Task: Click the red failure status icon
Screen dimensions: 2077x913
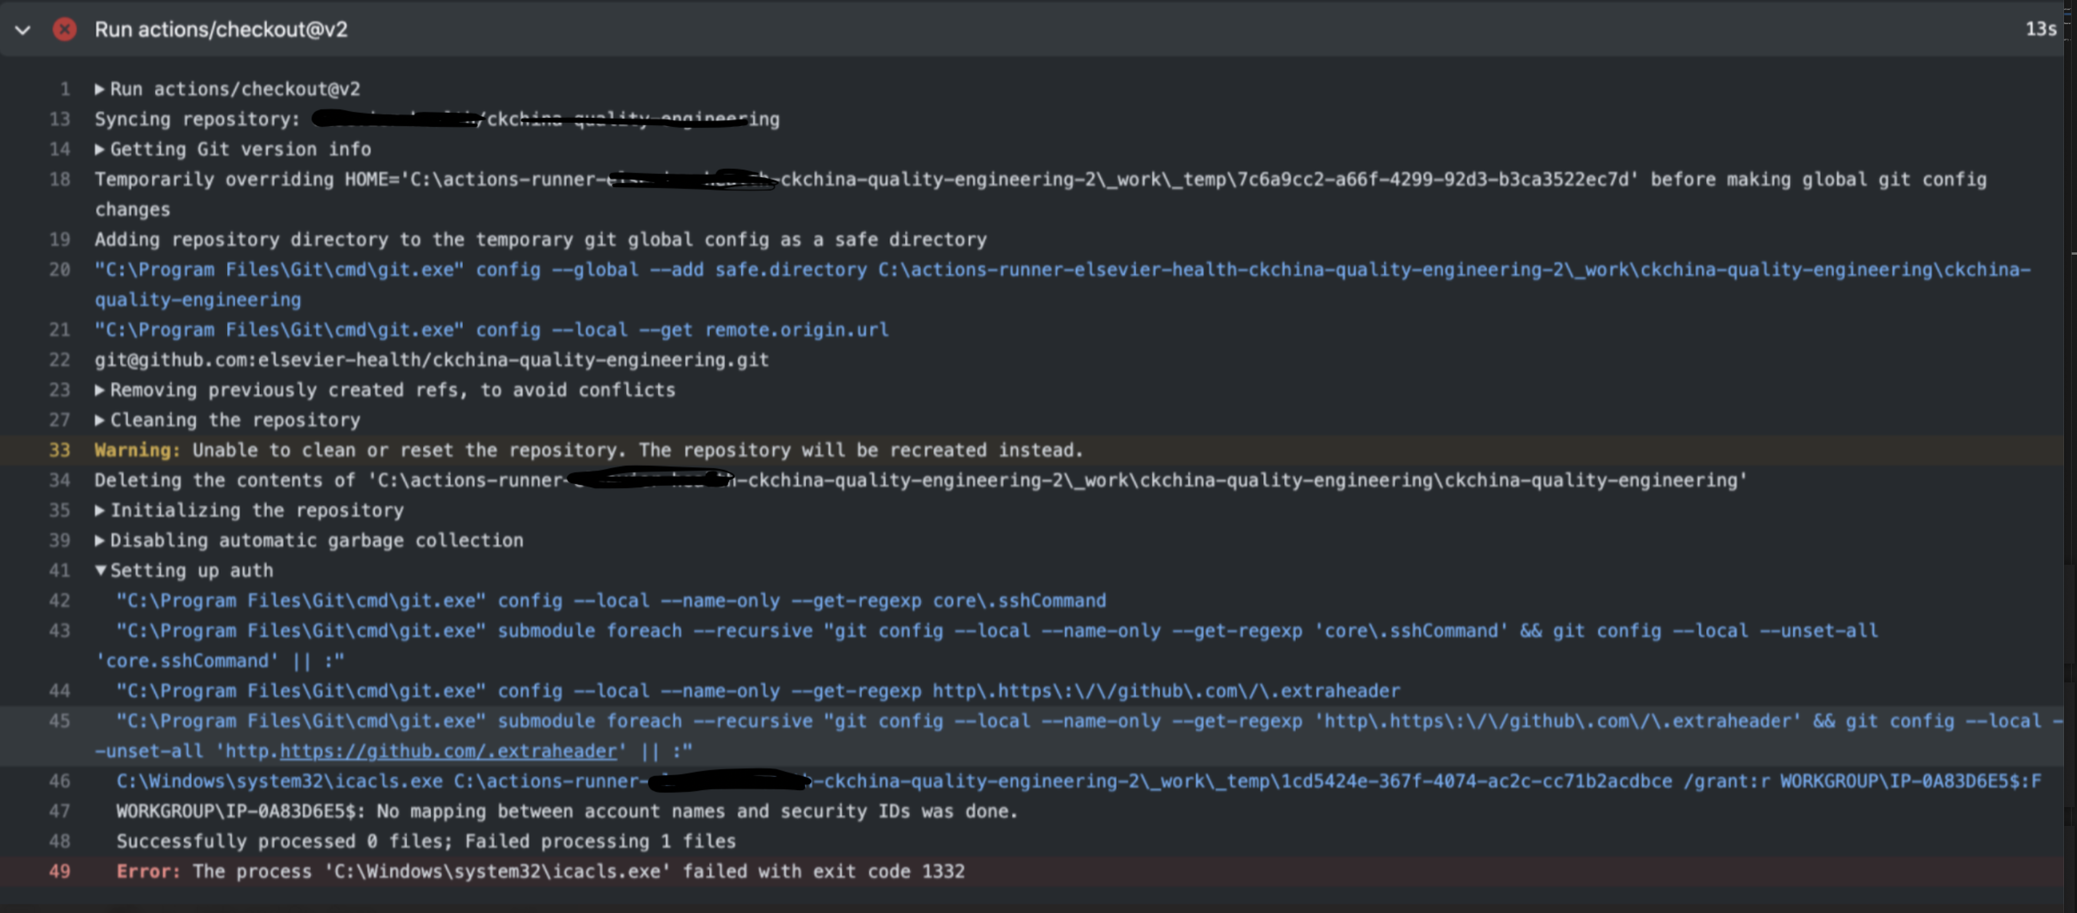Action: click(65, 29)
